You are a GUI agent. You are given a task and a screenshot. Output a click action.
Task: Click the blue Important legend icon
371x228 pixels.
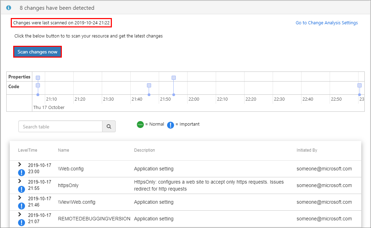tap(171, 125)
